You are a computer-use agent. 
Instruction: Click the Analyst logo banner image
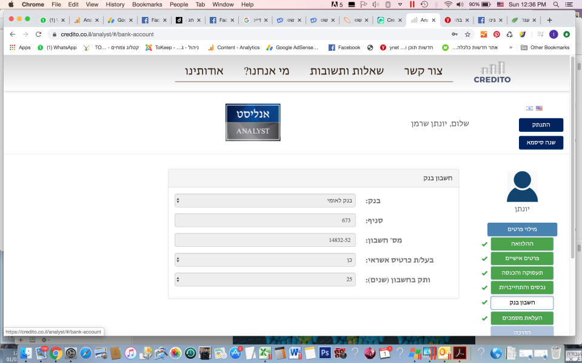click(x=253, y=122)
